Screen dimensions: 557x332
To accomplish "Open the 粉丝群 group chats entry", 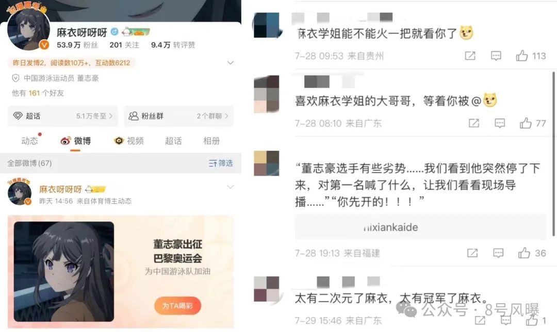I will coord(178,116).
